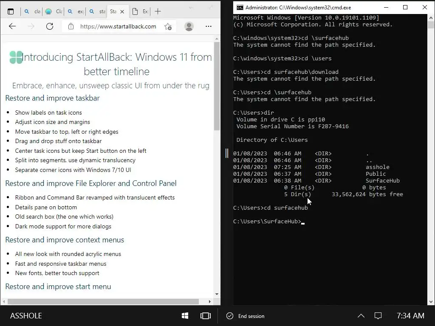The image size is (435, 326).
Task: Expand the system tray chevron
Action: coord(361,316)
